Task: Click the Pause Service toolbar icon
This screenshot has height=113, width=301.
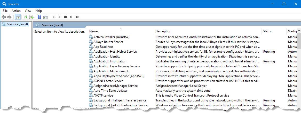Action: pyautogui.click(x=71, y=17)
